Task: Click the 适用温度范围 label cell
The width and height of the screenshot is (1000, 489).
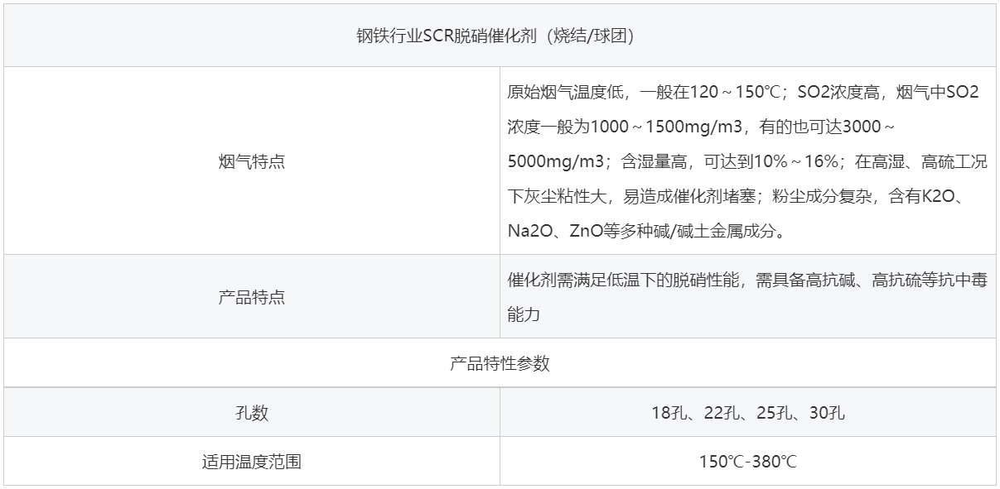Action: [251, 462]
